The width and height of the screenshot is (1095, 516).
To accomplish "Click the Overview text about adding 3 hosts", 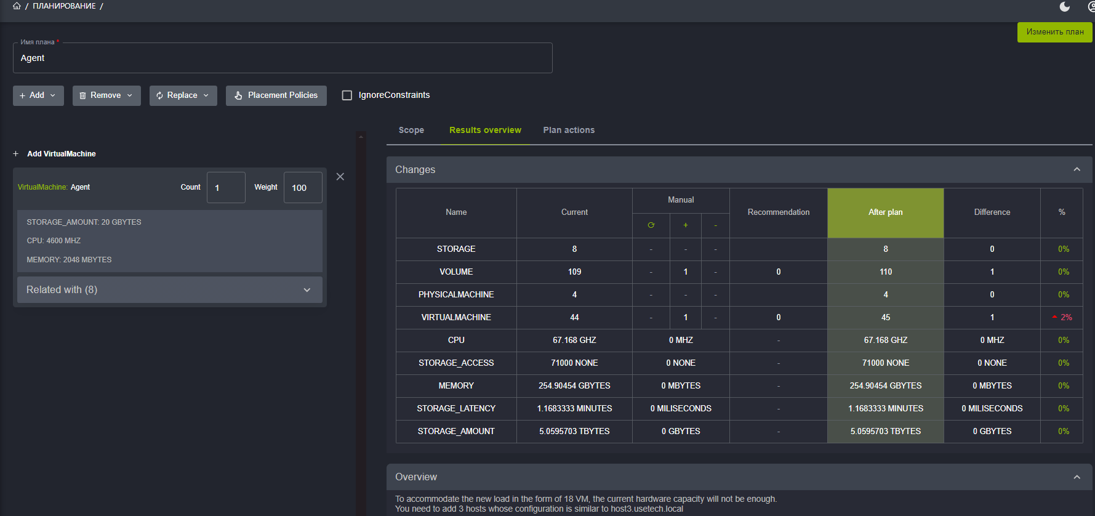I will [539, 509].
